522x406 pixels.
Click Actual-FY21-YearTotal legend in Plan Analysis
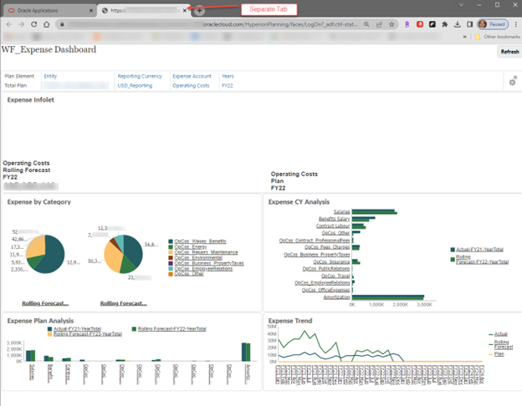pyautogui.click(x=77, y=329)
